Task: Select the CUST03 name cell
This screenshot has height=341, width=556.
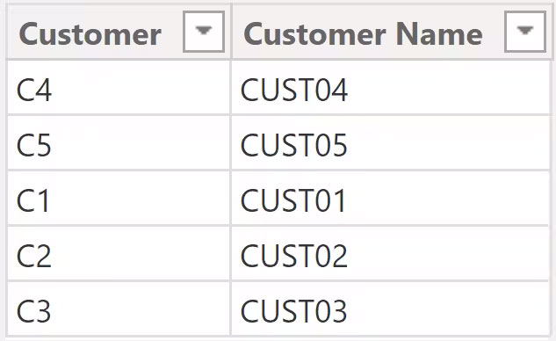Action: point(390,308)
